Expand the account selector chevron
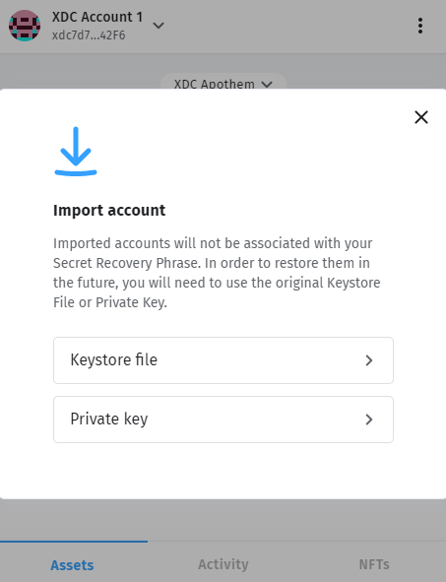 159,26
